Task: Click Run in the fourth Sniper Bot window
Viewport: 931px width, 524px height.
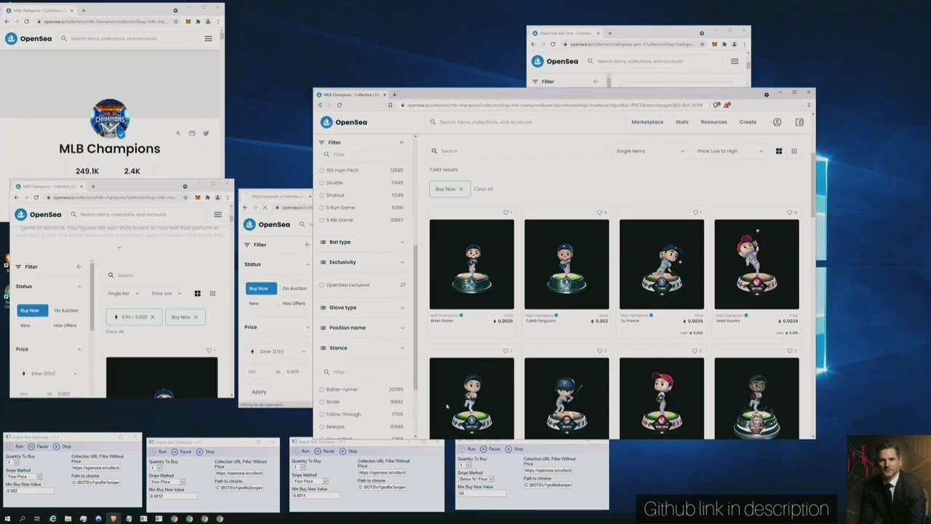Action: click(468, 449)
